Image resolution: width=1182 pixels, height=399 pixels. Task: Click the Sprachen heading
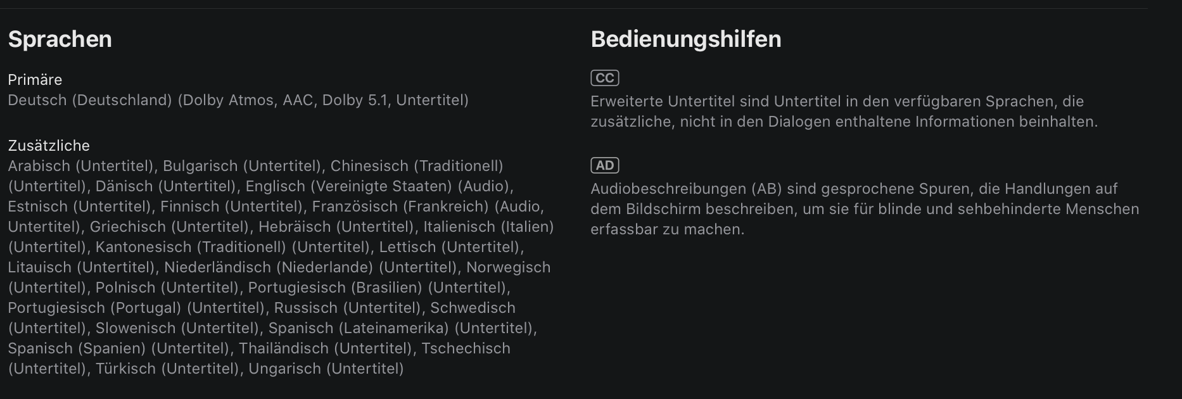pyautogui.click(x=60, y=39)
